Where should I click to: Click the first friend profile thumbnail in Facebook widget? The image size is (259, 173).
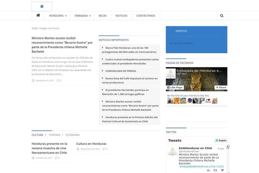170,101
